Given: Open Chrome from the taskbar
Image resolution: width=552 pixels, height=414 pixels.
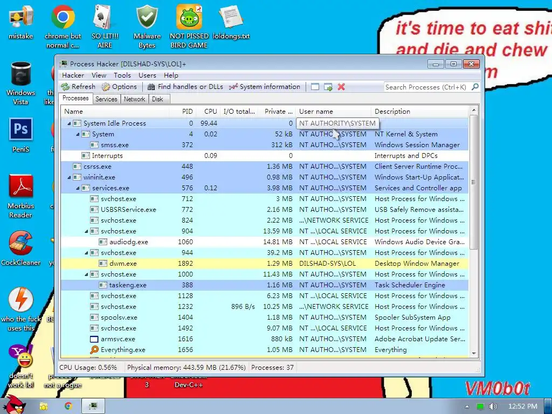Looking at the screenshot, I should pos(68,406).
